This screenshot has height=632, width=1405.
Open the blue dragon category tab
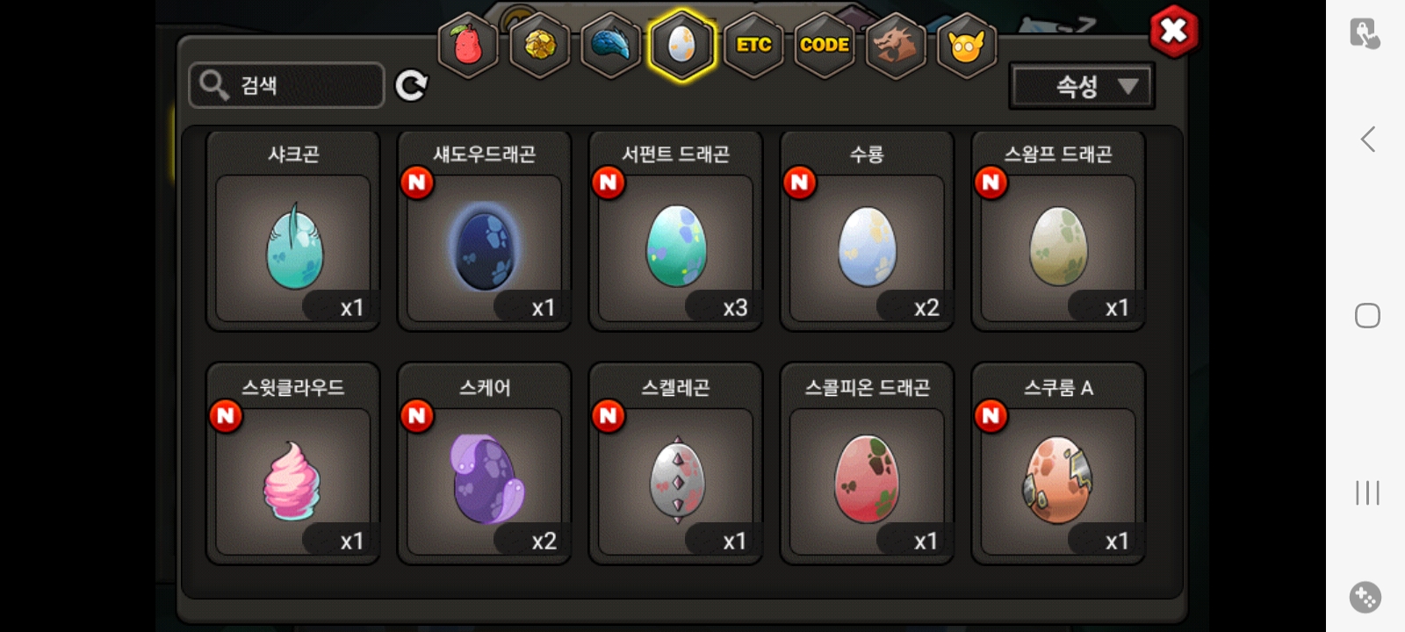click(x=610, y=45)
